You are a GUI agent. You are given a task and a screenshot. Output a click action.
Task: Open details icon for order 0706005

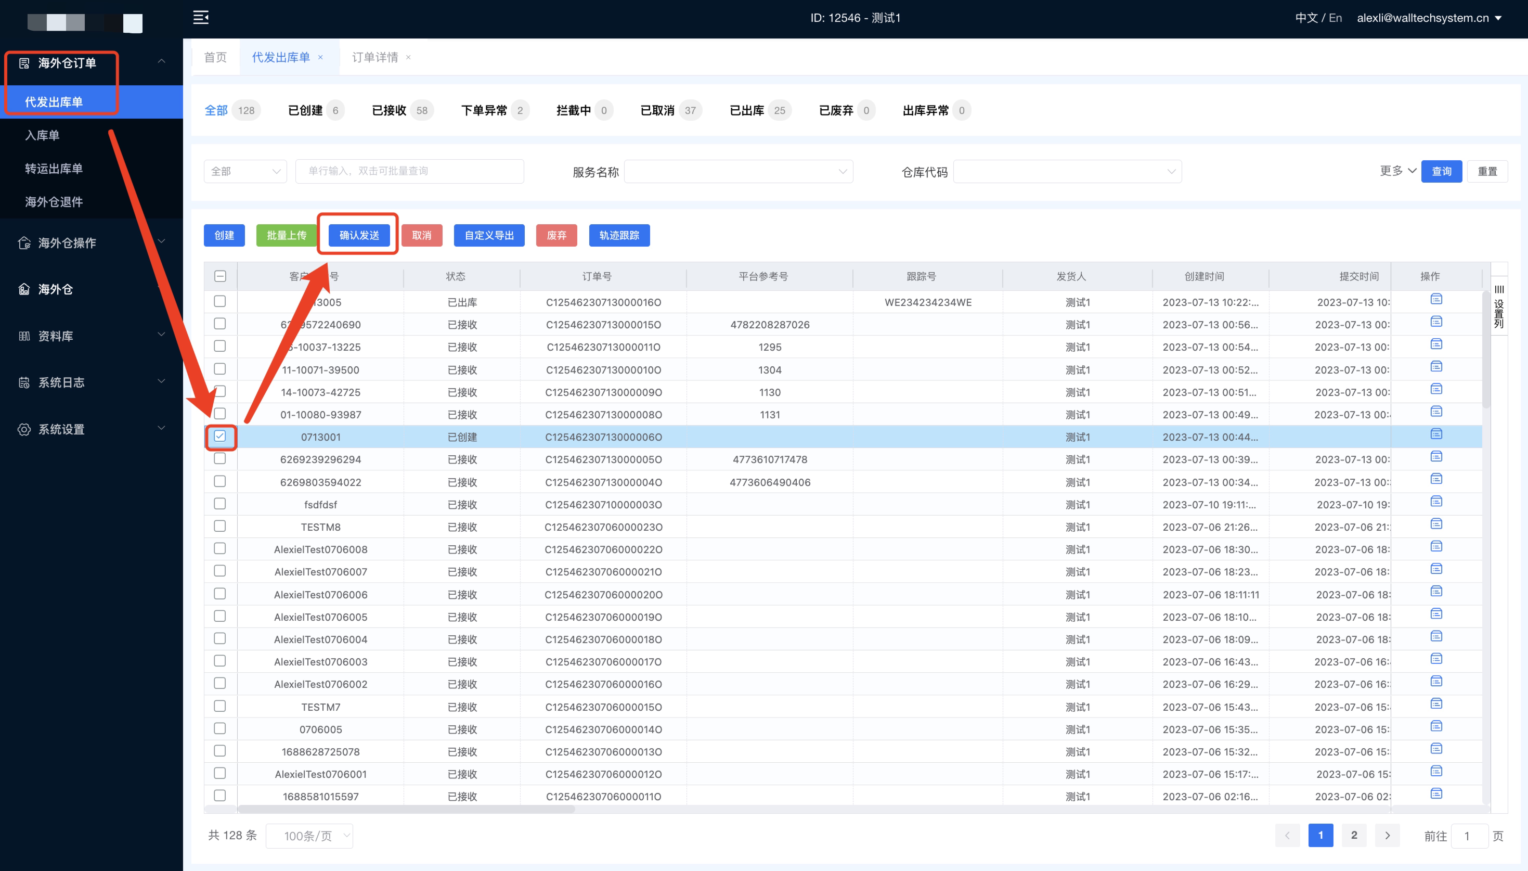1436,726
